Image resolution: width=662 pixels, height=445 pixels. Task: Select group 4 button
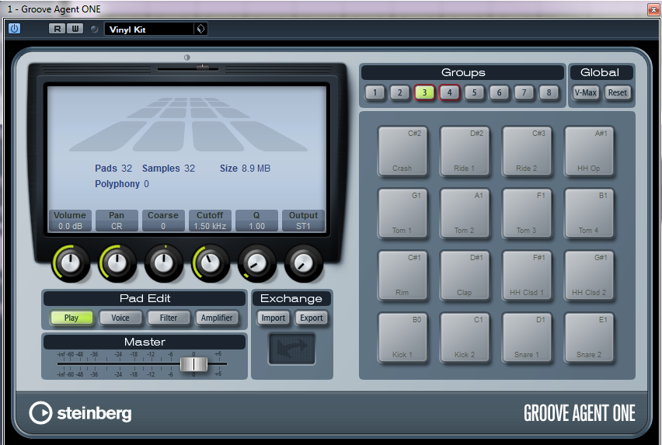[449, 92]
